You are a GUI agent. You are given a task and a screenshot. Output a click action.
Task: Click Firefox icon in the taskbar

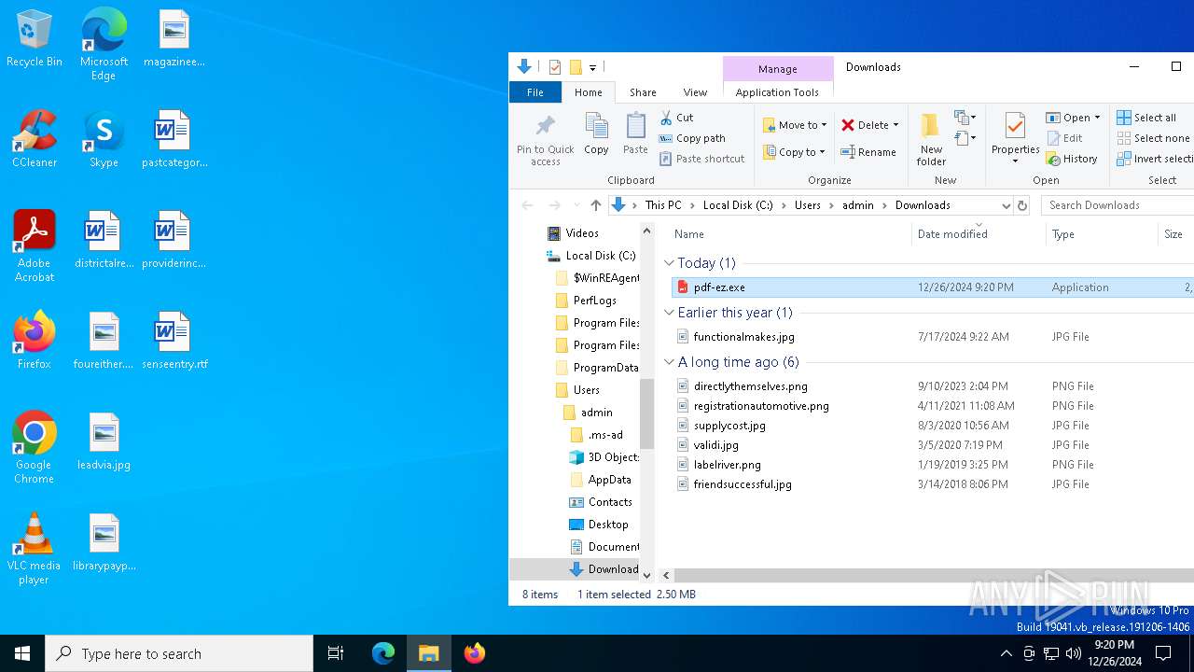coord(475,653)
